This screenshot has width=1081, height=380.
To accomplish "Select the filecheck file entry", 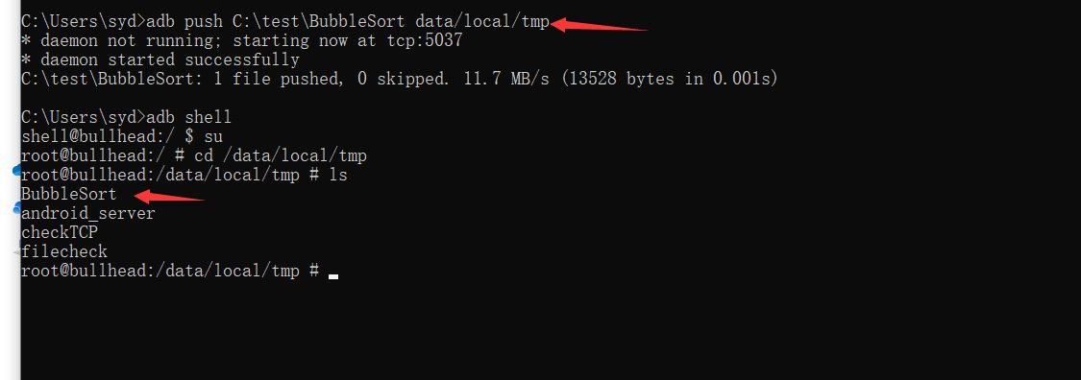I will 64,252.
